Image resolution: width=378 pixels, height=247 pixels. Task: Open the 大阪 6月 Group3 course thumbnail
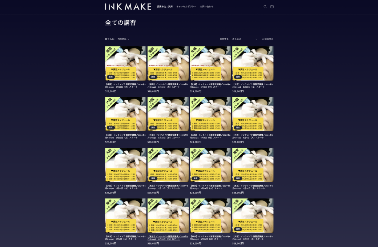[126, 165]
